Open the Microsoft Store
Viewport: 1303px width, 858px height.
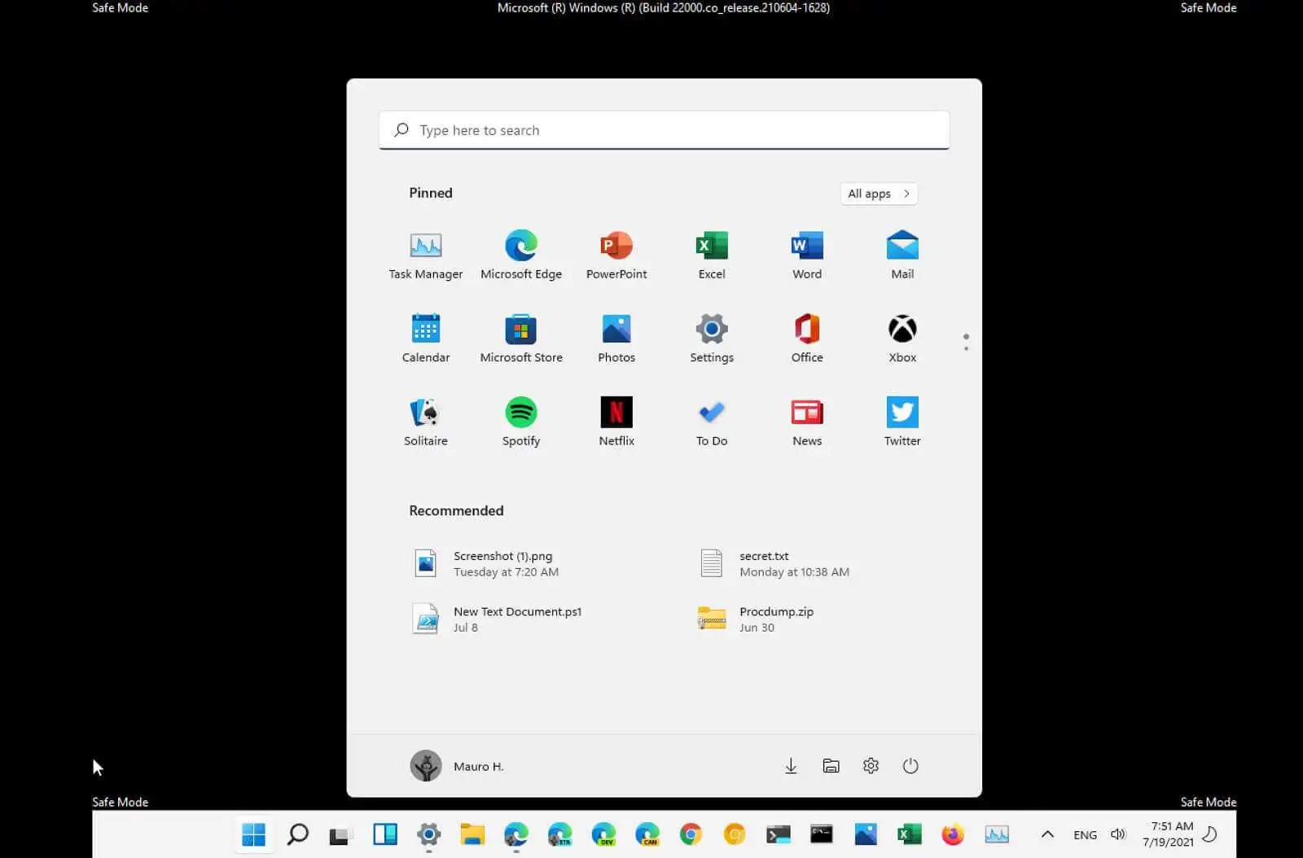pos(520,336)
